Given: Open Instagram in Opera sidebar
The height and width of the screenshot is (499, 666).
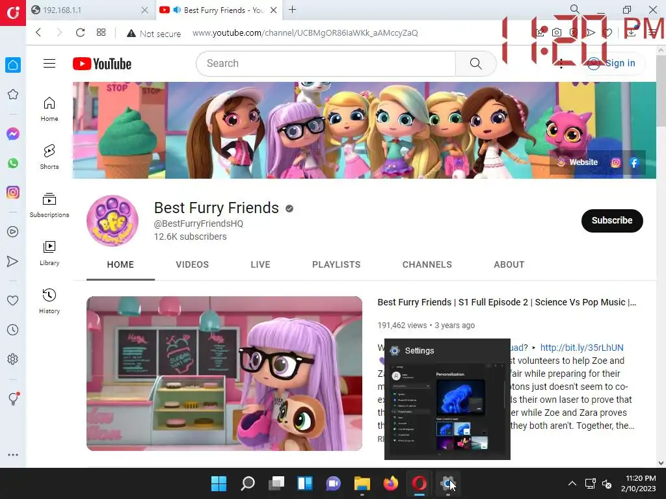Looking at the screenshot, I should point(13,192).
